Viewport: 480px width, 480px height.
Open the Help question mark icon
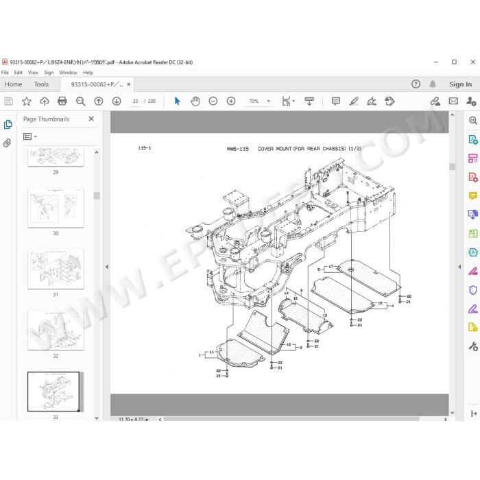point(416,84)
